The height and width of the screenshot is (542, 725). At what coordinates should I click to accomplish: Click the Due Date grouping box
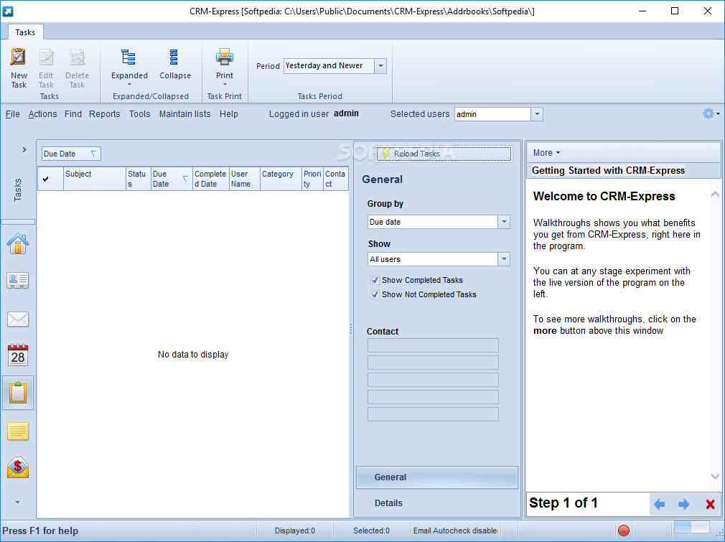[x=71, y=154]
